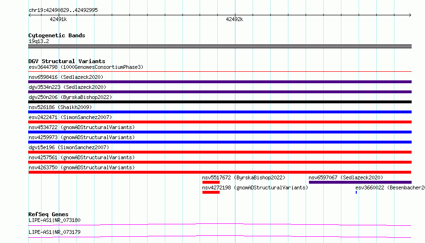Click the purple nsv6598416 variant bar
This screenshot has height=243, width=425.
pyautogui.click(x=220, y=82)
